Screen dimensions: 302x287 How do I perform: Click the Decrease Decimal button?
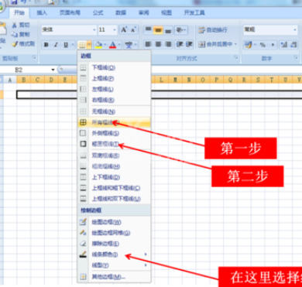point(293,45)
